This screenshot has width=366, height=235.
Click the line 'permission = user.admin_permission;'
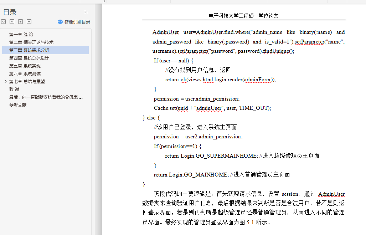coord(196,99)
